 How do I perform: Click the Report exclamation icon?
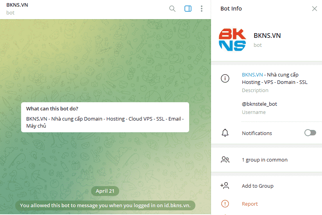point(225,204)
